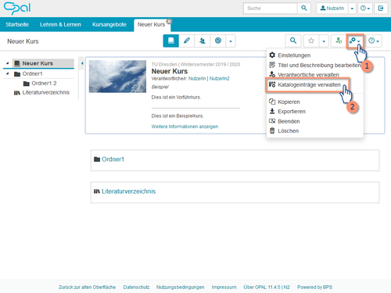Open the NutzerIn2 responsible person link
This screenshot has height=293, width=391.
(x=220, y=78)
